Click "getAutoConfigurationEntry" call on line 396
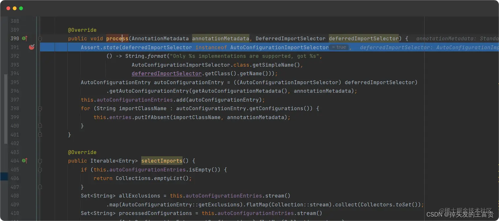This screenshot has height=221, width=499. [x=149, y=91]
